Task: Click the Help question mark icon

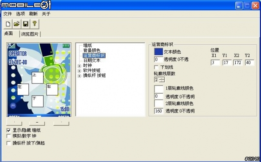Action: pos(34,24)
